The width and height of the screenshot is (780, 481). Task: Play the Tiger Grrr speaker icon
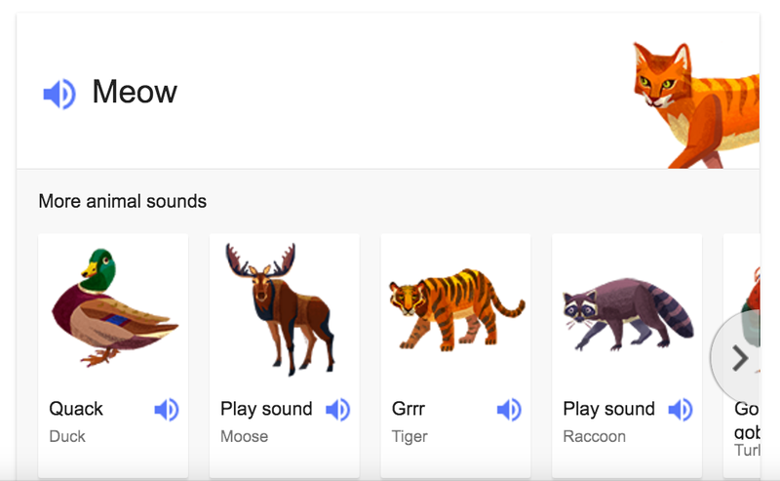pyautogui.click(x=509, y=410)
